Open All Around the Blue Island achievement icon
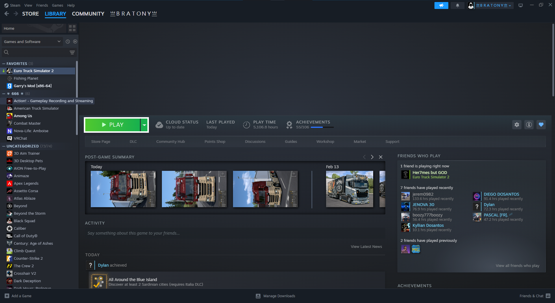Screen dimensions: 555x303 pyautogui.click(x=99, y=281)
